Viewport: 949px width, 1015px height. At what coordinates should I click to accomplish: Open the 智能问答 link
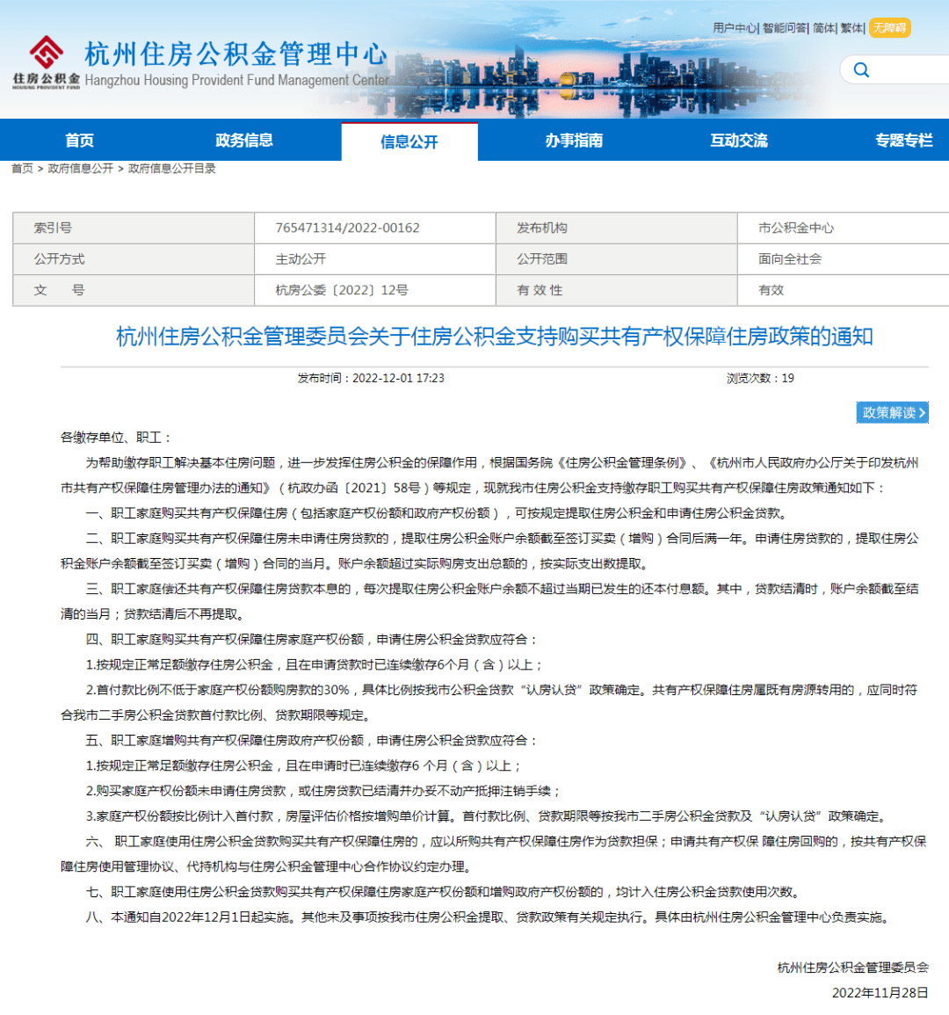click(784, 28)
